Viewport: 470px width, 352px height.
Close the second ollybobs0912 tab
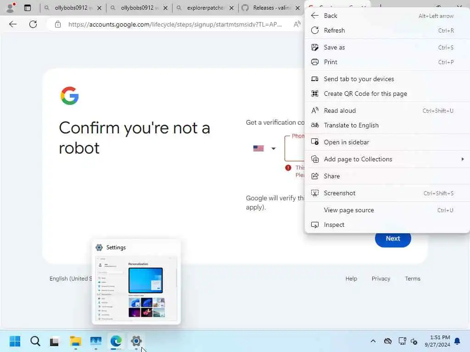pos(165,8)
